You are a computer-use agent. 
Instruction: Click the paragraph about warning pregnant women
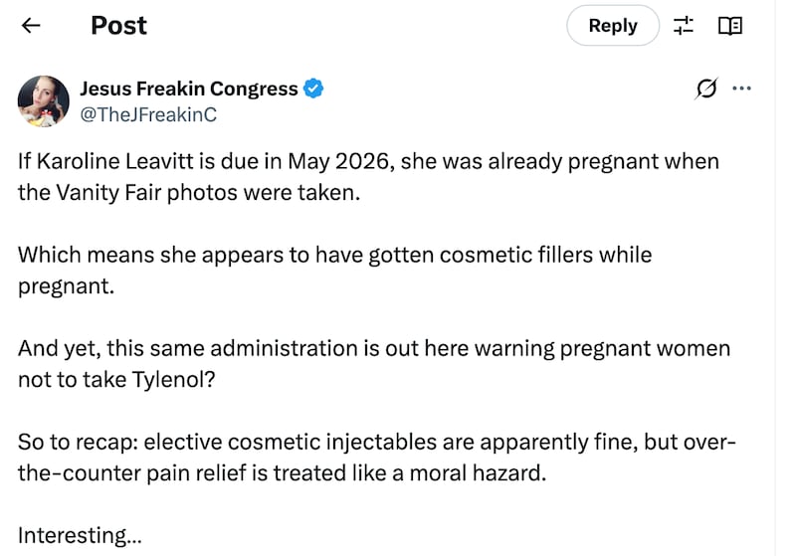[x=373, y=363]
